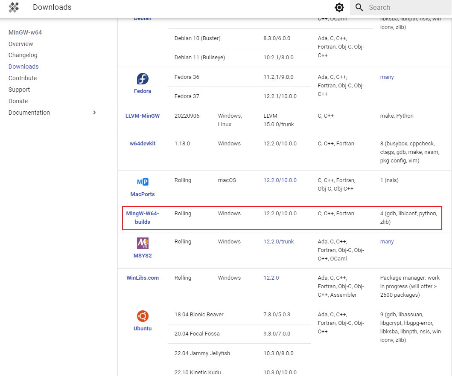The image size is (452, 376).
Task: Select MingW-W64-builds '4 (gdb, libiconf' packages cell
Action: 409,218
